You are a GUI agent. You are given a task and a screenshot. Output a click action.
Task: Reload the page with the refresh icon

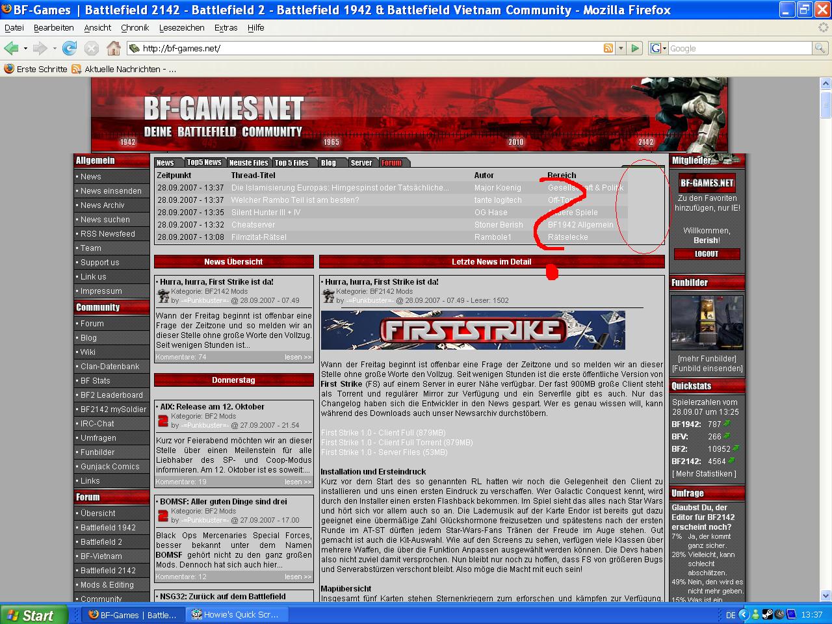tap(70, 48)
